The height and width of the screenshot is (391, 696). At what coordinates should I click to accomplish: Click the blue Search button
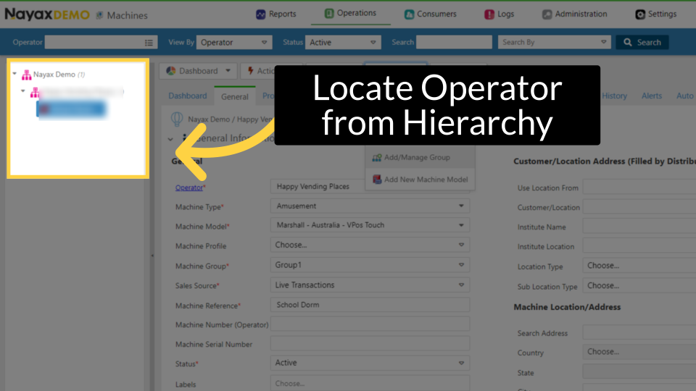(642, 42)
